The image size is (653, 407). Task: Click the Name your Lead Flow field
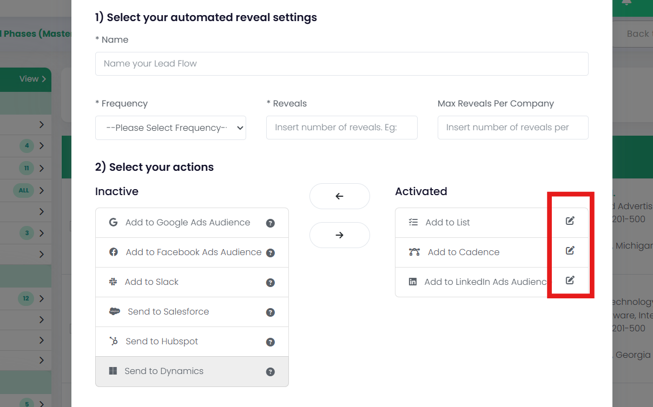341,64
